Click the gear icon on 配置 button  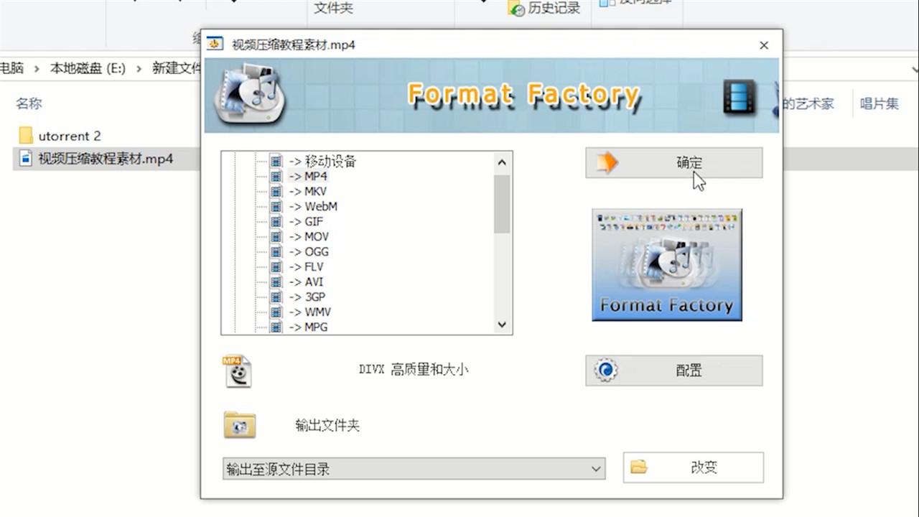(x=606, y=371)
